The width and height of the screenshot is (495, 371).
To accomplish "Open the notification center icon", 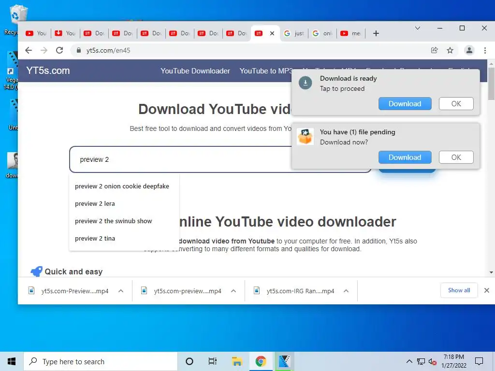I will pos(479,361).
